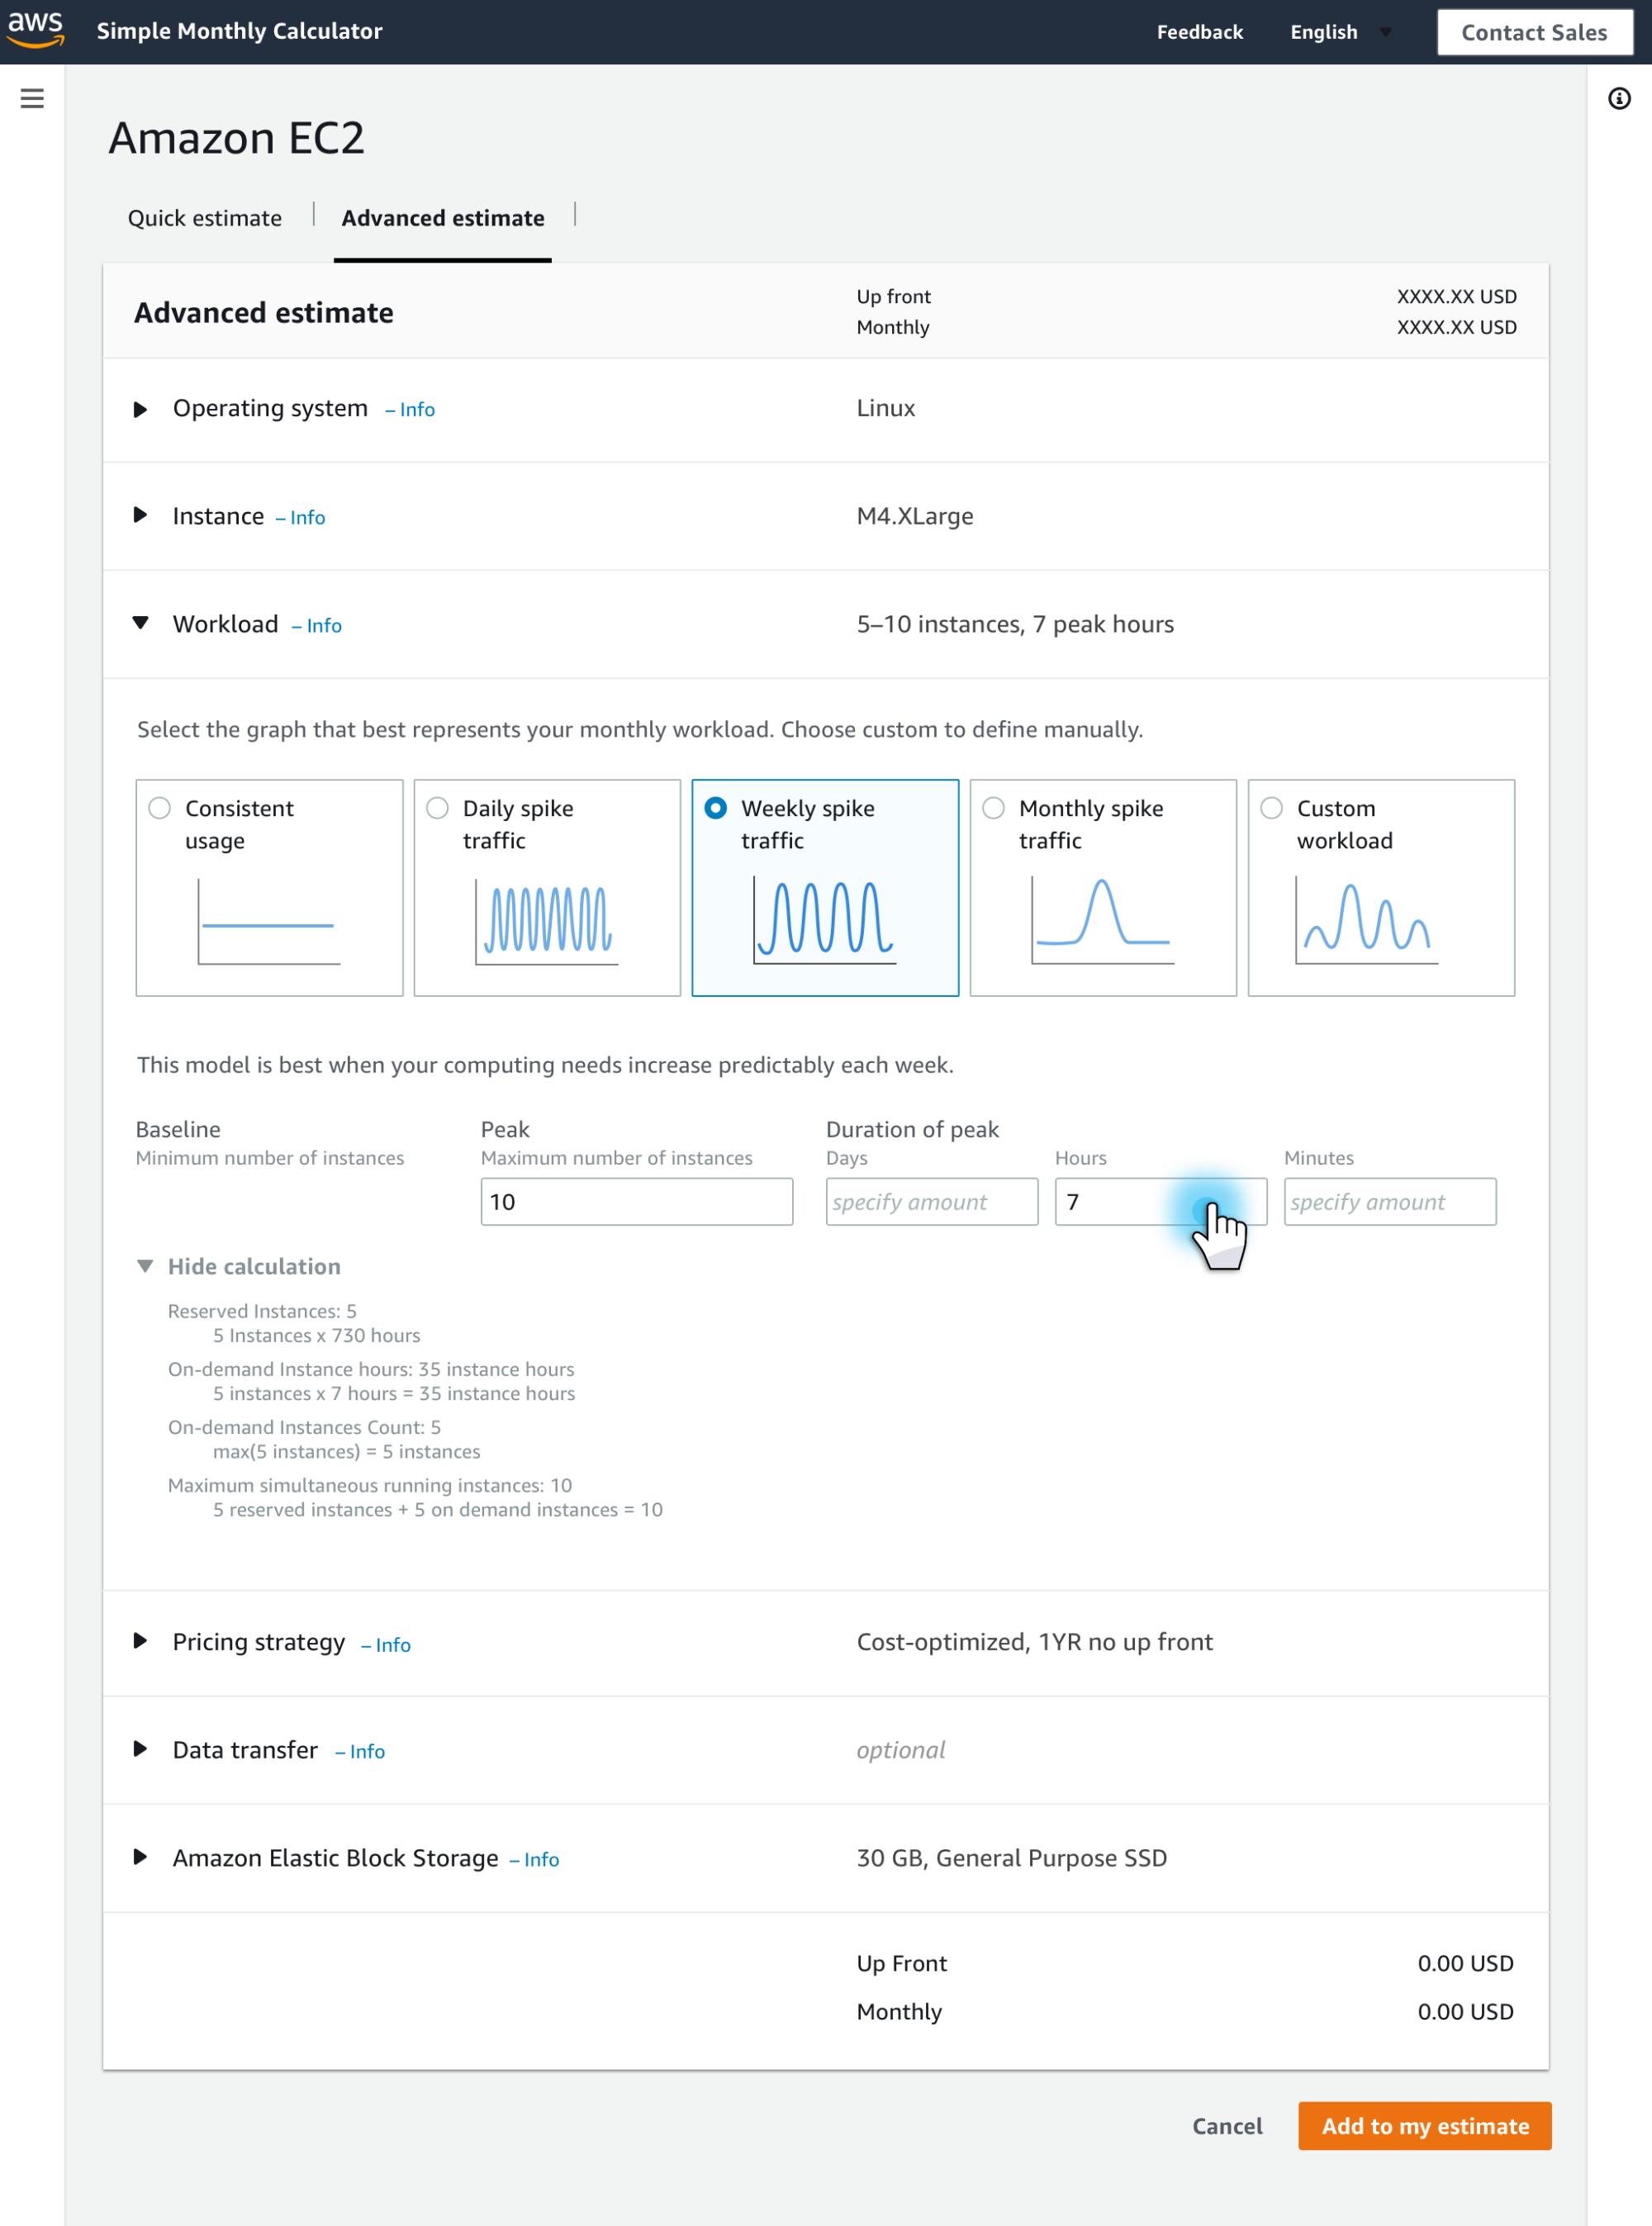Choose Consistent usage radio button
The width and height of the screenshot is (1652, 2226).
(160, 808)
